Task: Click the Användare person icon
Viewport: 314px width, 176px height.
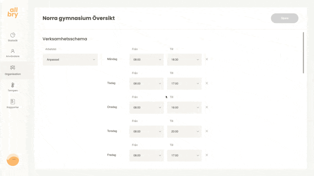Action: click(13, 51)
